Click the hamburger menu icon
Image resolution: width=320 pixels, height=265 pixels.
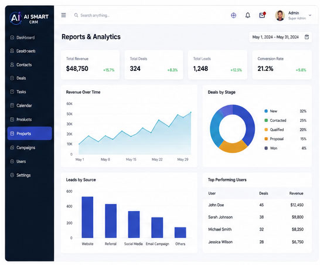63,15
